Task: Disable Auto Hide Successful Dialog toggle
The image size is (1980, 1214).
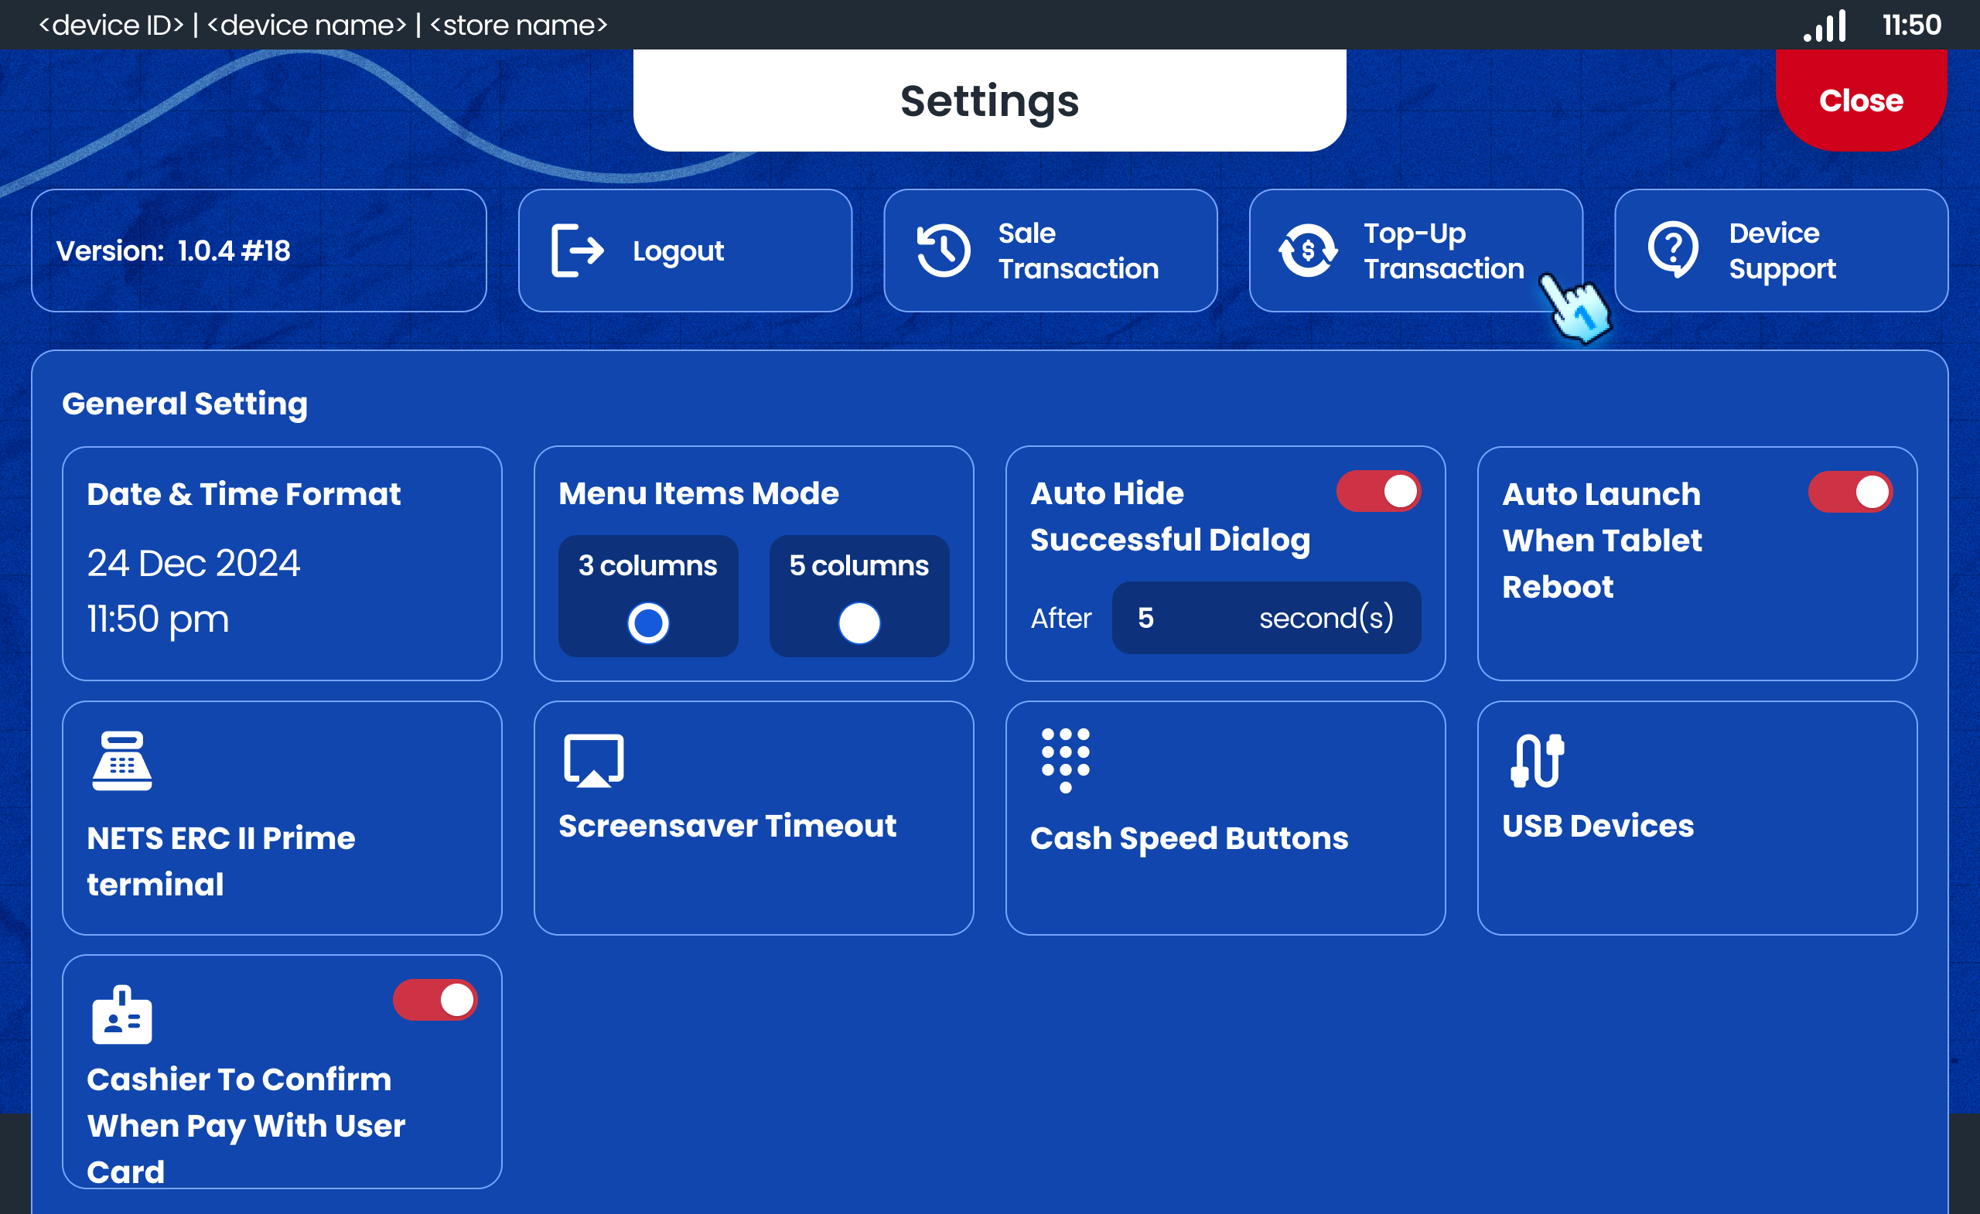Action: [1378, 492]
